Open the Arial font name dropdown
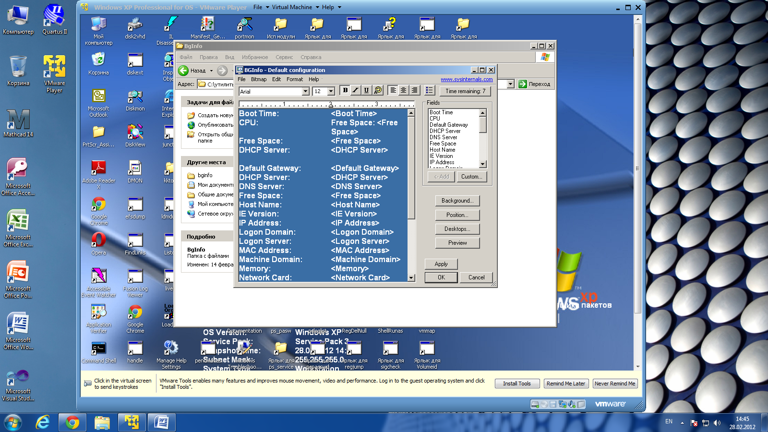This screenshot has height=432, width=768. (305, 91)
